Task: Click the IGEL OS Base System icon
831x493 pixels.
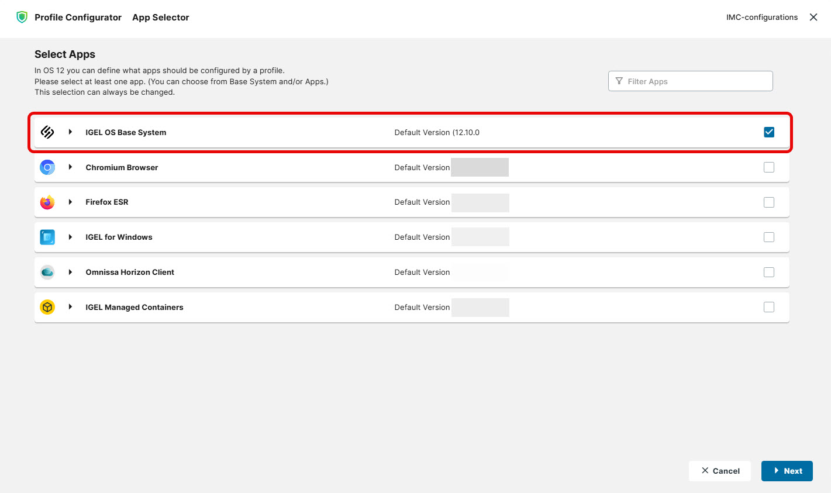Action: pos(47,132)
